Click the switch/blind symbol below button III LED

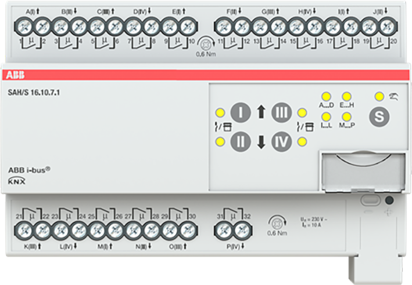(305, 127)
